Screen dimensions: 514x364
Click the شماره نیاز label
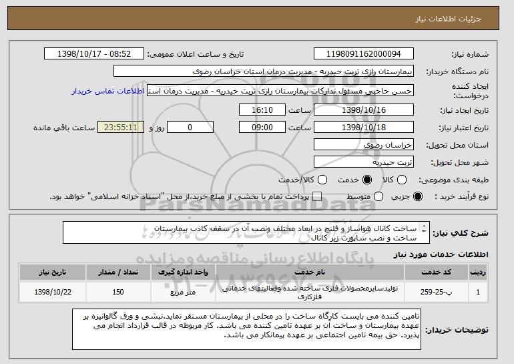(x=470, y=55)
